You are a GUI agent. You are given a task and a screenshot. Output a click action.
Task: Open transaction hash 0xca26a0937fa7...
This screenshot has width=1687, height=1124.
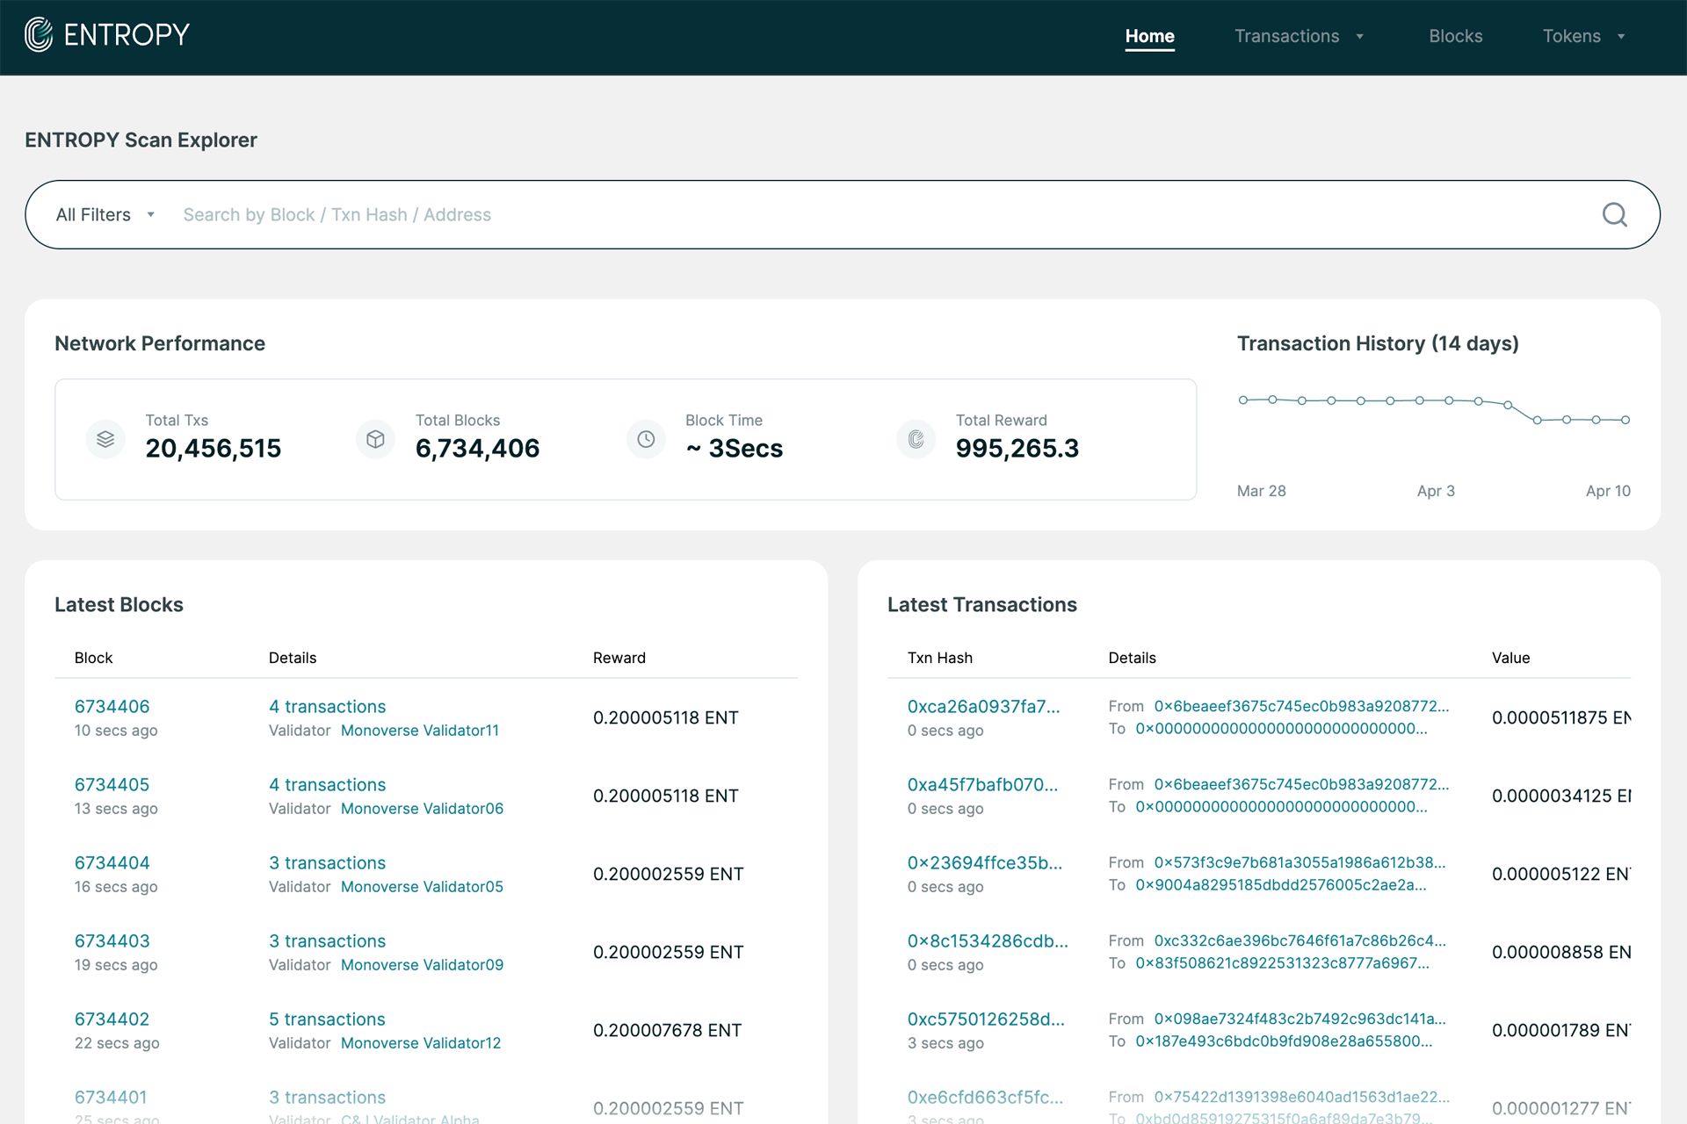pyautogui.click(x=983, y=706)
